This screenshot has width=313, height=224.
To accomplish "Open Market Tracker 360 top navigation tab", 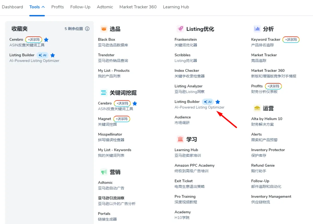I will tap(138, 7).
